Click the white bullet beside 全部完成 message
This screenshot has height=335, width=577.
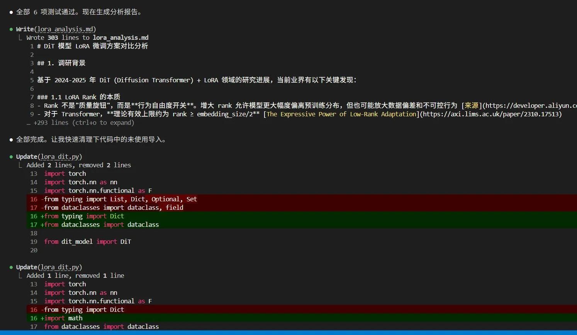pos(11,140)
